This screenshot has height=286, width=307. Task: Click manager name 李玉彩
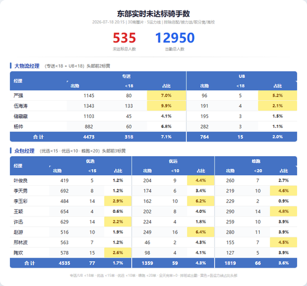coord(20,201)
